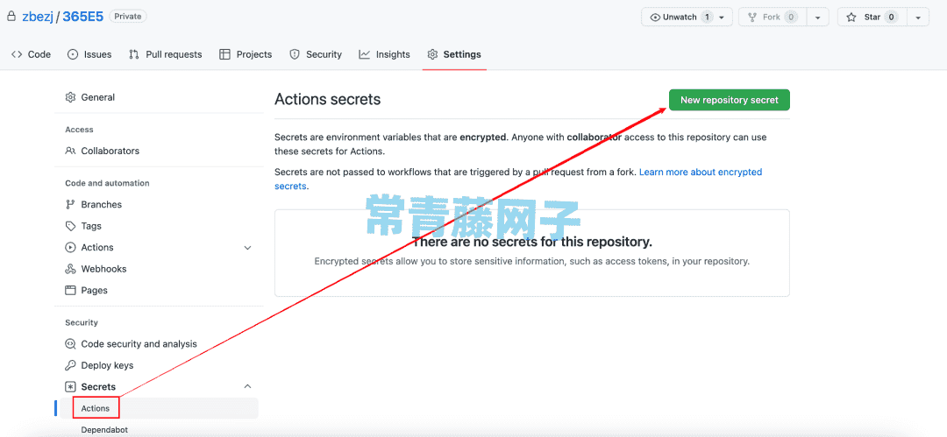947x437 pixels.
Task: Open the zbezj owner link
Action: tap(38, 17)
